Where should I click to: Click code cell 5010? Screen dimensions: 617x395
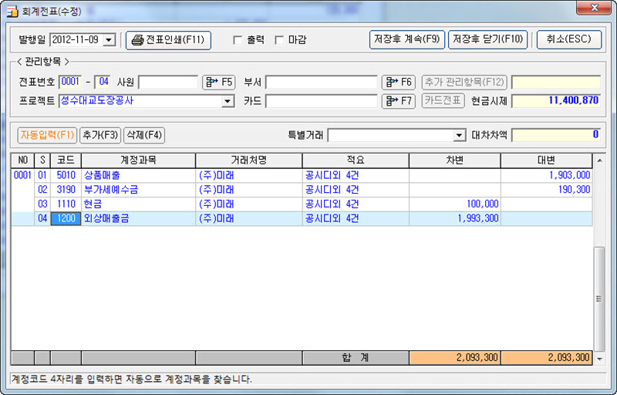point(66,175)
